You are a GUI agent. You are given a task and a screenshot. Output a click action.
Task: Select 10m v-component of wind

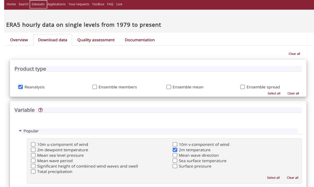pos(175,144)
